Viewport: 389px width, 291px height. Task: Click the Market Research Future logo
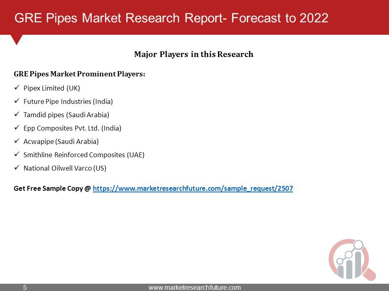(352, 259)
